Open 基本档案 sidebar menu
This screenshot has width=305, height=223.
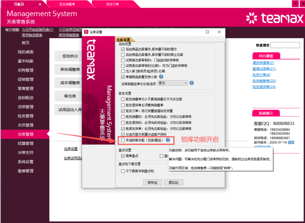[25, 61]
